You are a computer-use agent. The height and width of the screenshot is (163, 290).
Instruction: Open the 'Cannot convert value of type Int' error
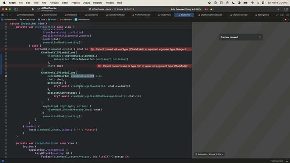tap(144, 66)
